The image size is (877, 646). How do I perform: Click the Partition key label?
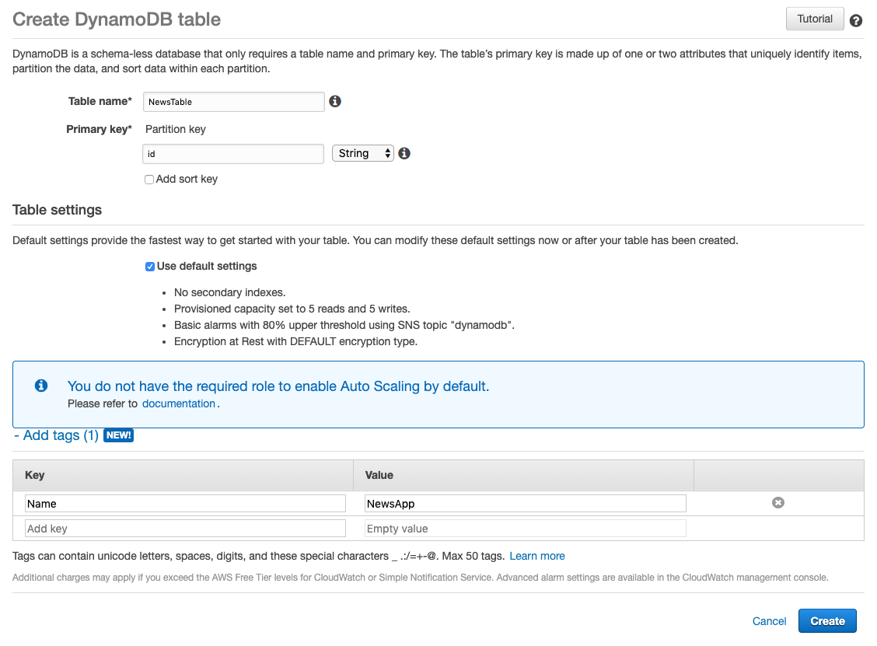click(x=176, y=129)
